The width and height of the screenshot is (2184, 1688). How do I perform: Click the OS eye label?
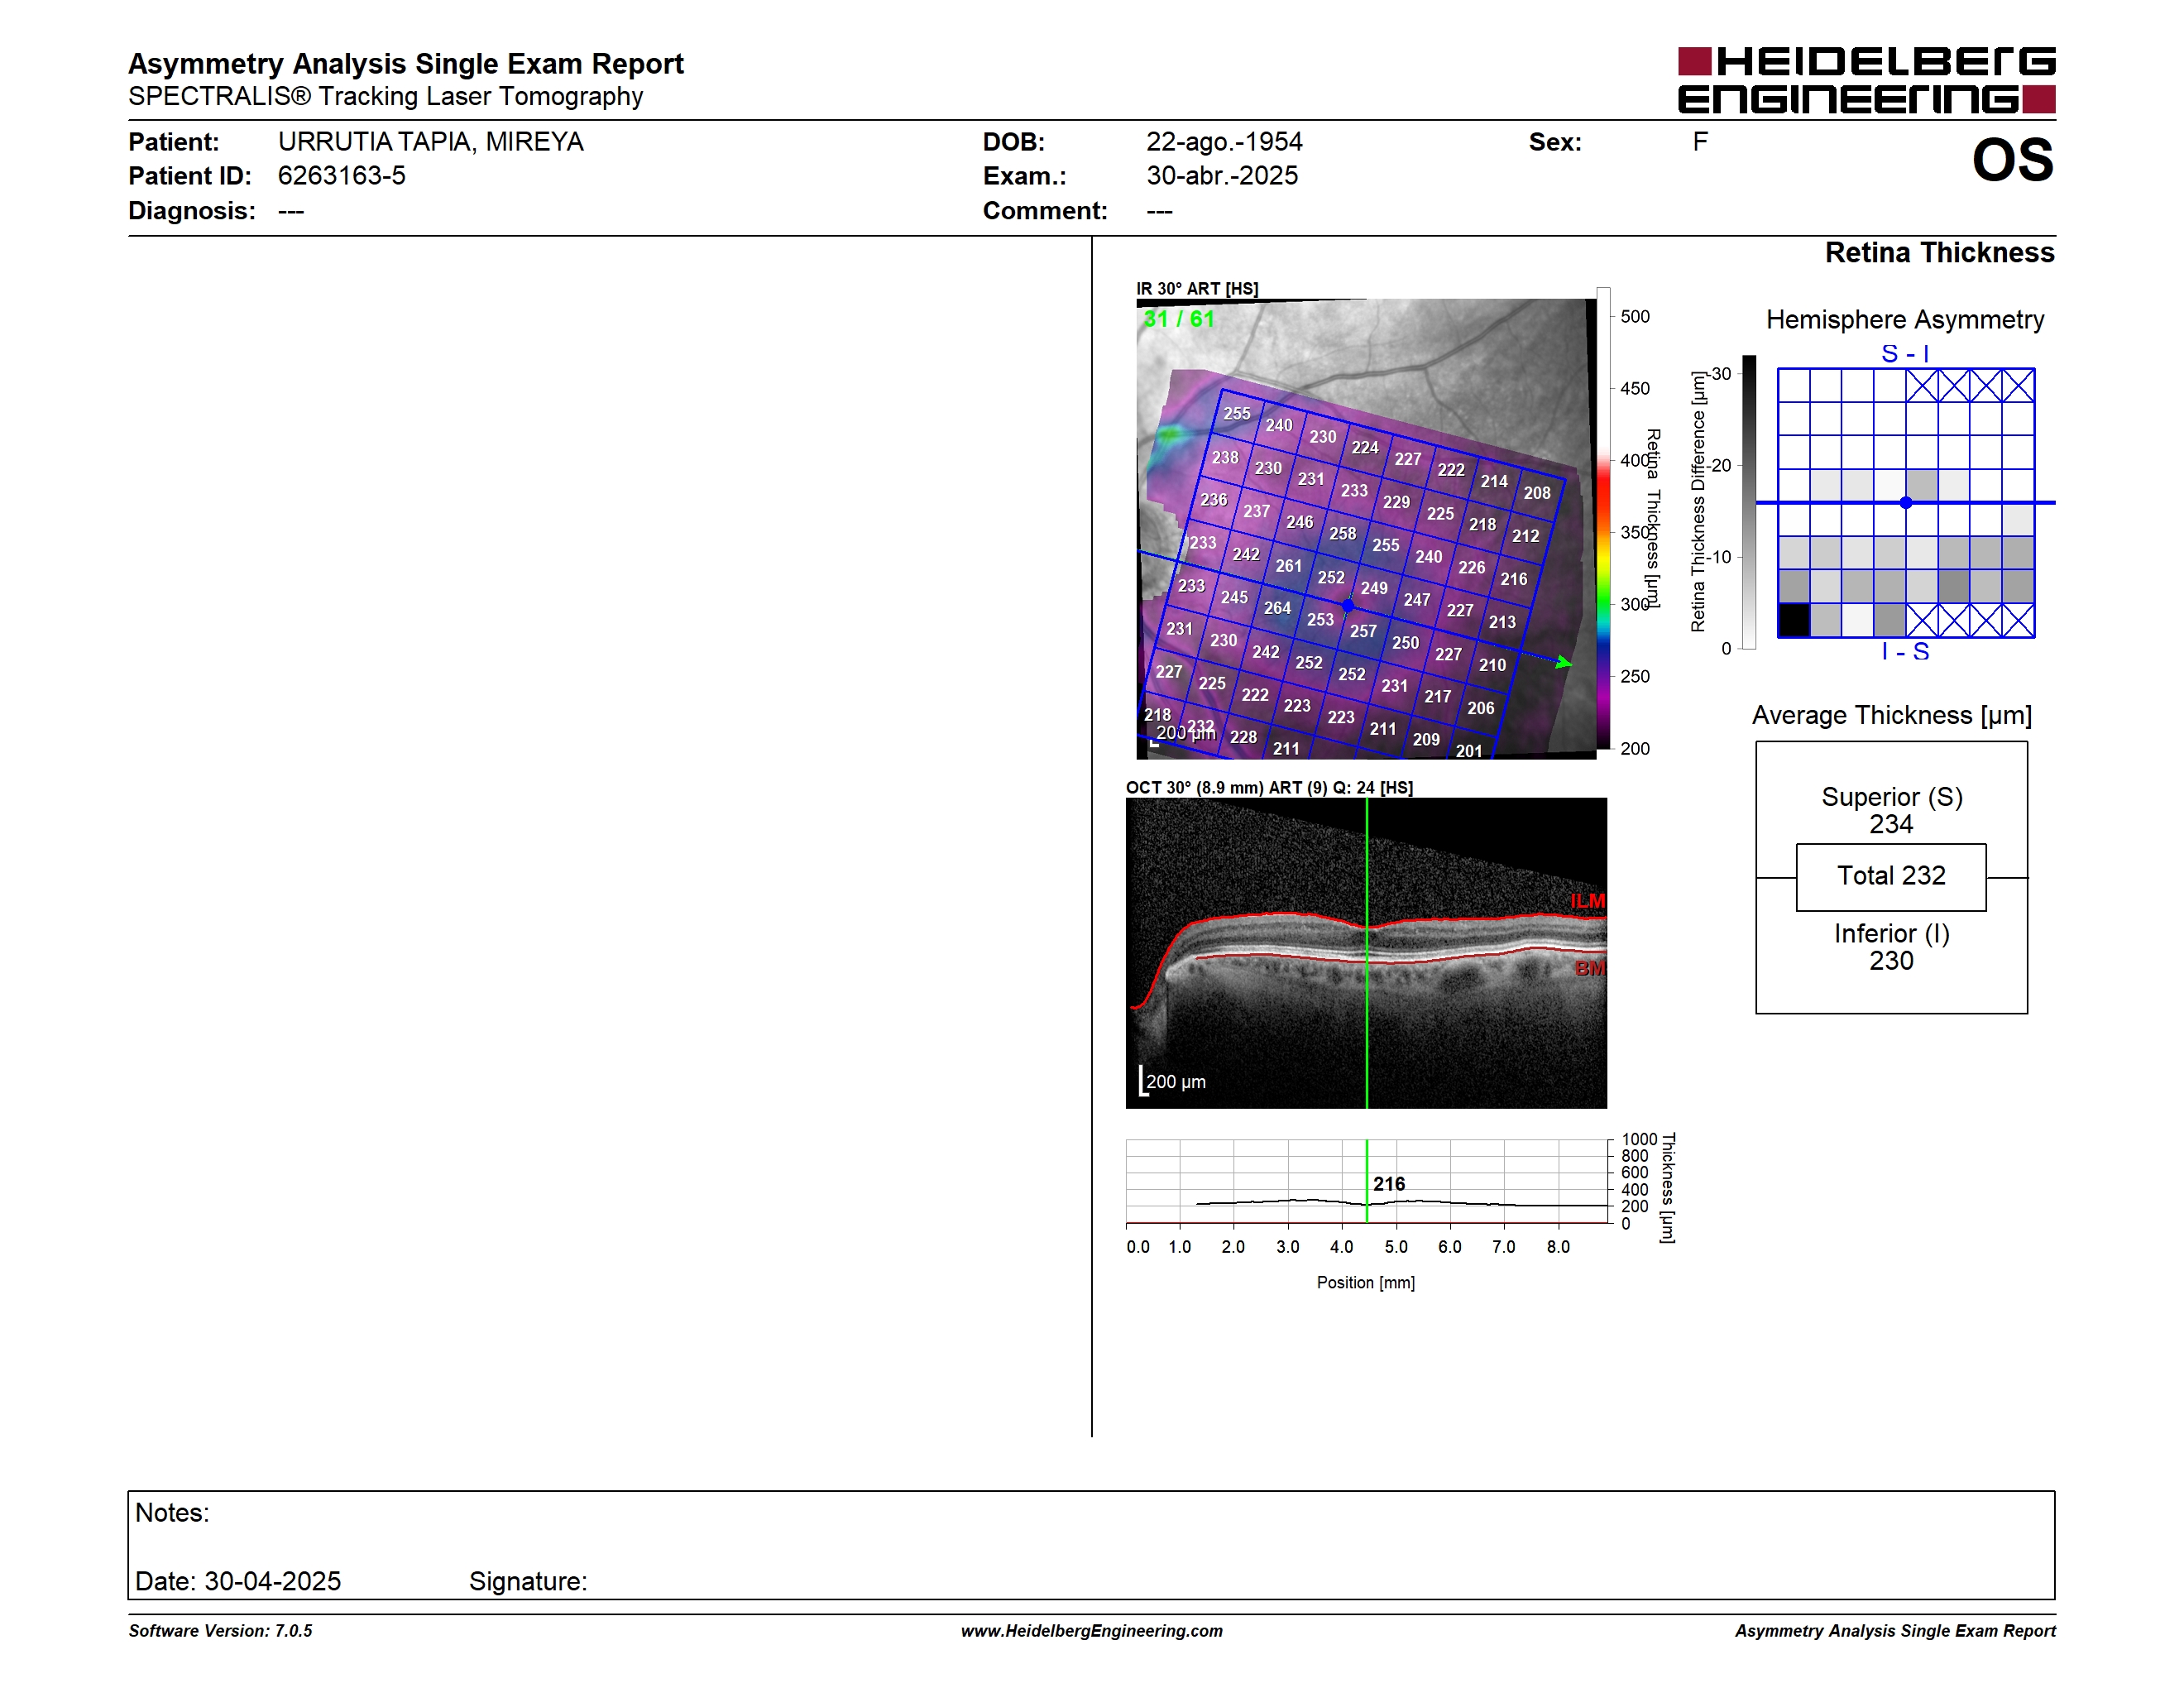tap(2012, 160)
